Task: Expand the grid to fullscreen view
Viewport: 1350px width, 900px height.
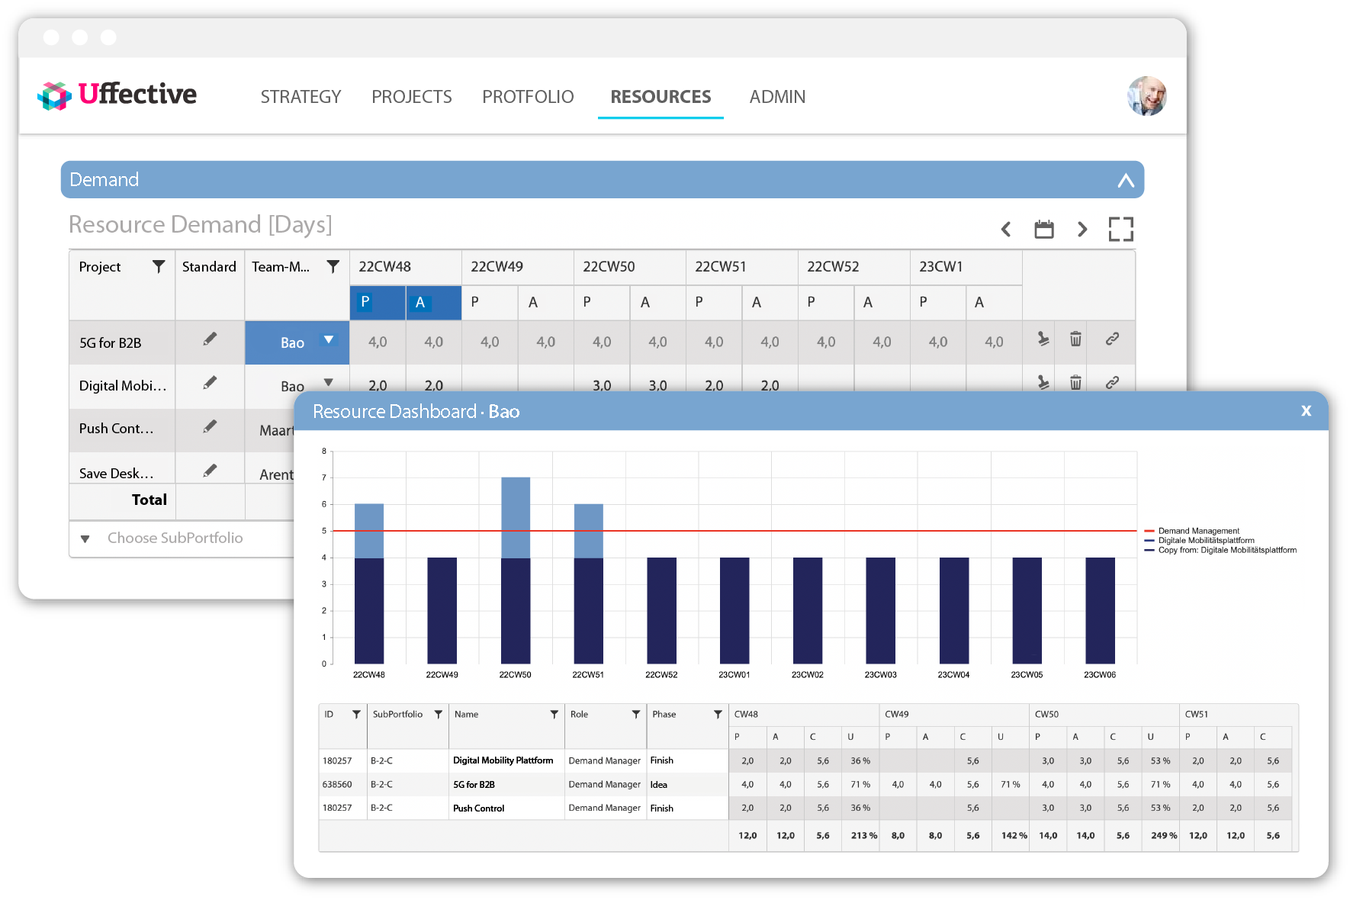Action: point(1120,229)
